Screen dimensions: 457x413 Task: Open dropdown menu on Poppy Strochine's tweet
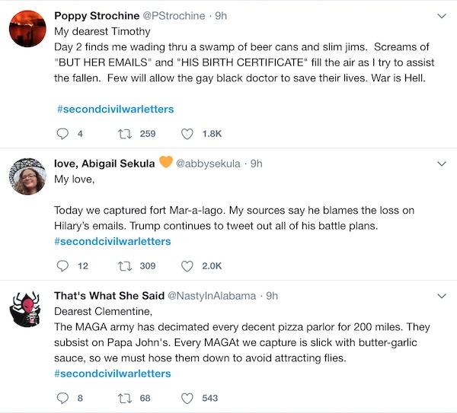coord(440,16)
